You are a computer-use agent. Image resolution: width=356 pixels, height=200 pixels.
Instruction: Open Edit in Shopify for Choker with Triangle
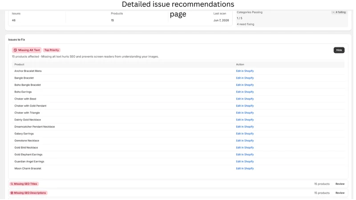[245, 113]
